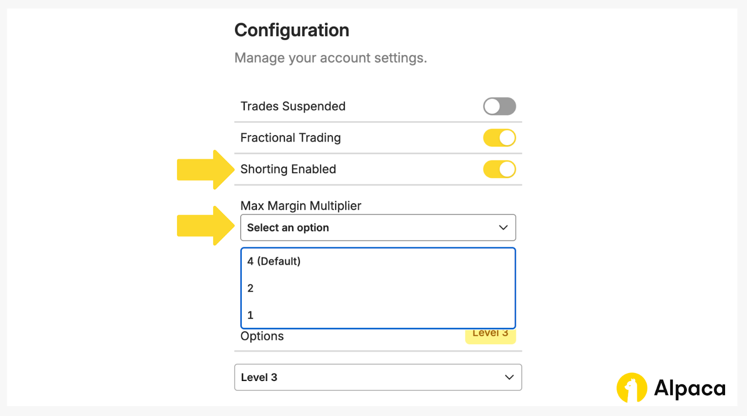Viewport: 747px width, 416px height.
Task: Click the Max Margin Multiplier label
Action: point(301,206)
